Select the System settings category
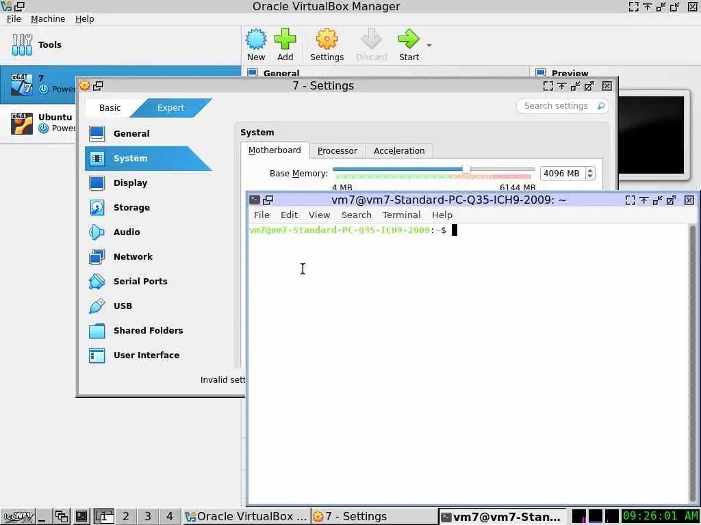The image size is (701, 525). click(x=148, y=158)
